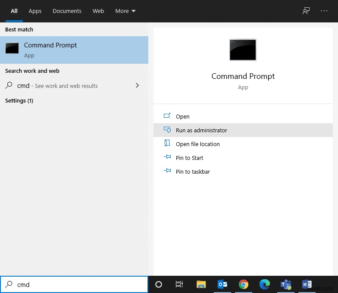This screenshot has width=338, height=293.
Task: Launch Microsoft Teams from the taskbar
Action: click(285, 284)
